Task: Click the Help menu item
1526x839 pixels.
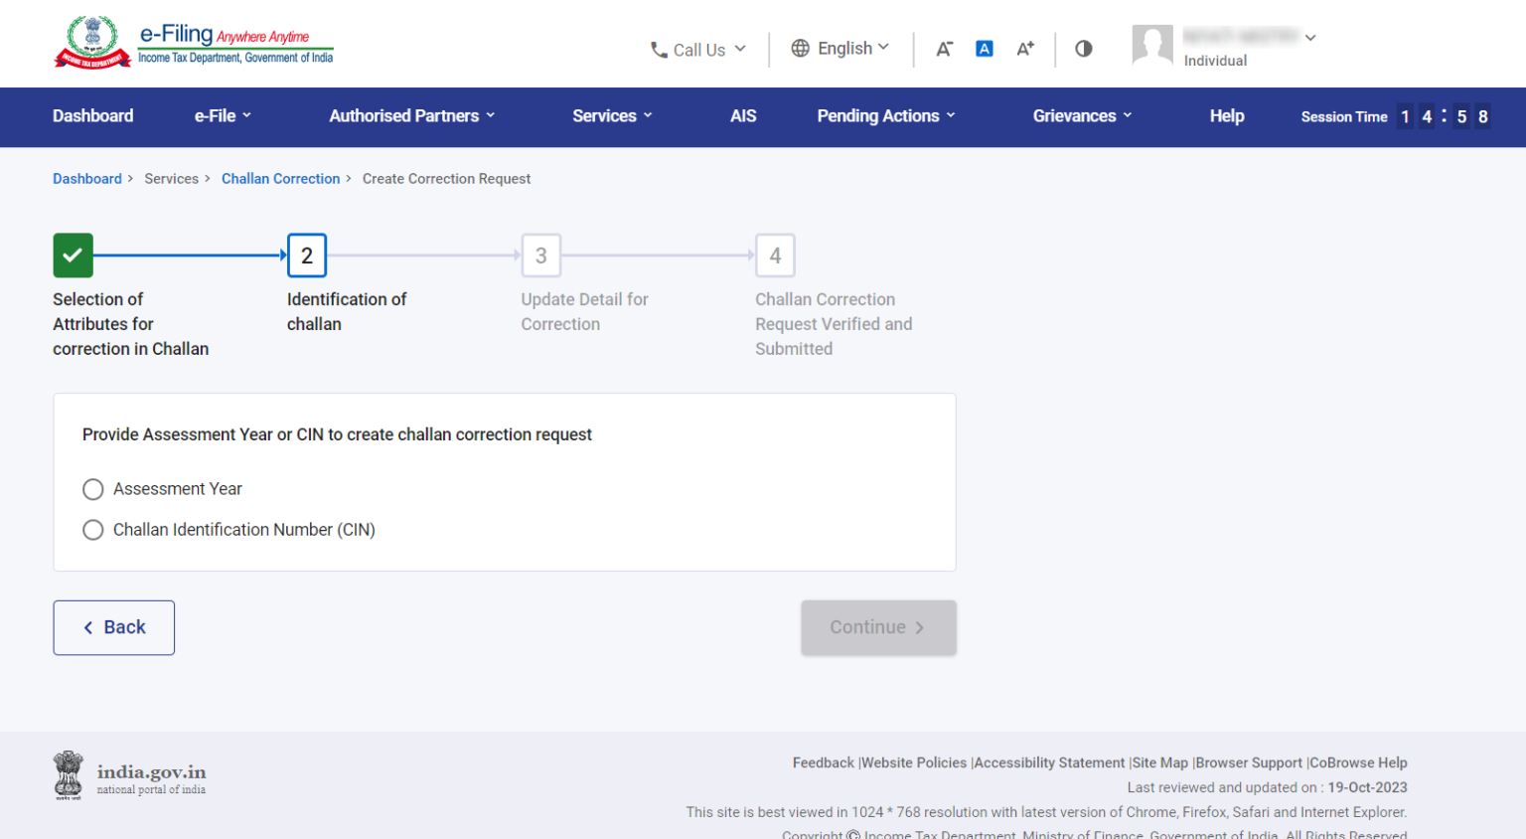Action: [x=1226, y=116]
